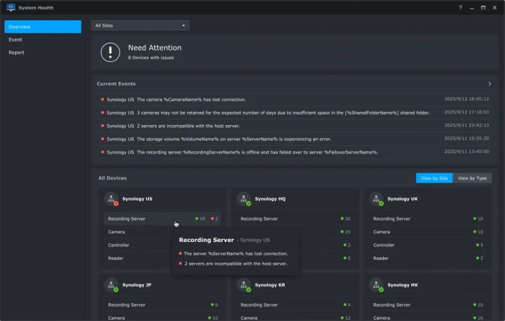Click the Synology JP site icon
The image size is (505, 321).
coord(112,285)
